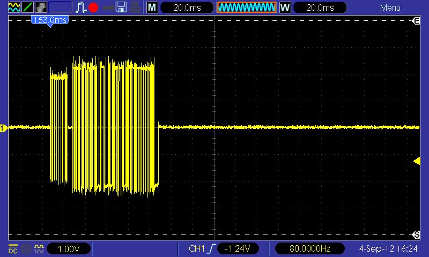Viewport: 429px width, 257px height.
Task: Click the rising edge trigger slope icon
Action: tap(211, 248)
